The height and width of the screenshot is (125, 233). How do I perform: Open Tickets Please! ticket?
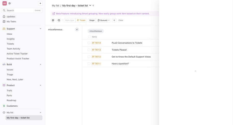click(119, 50)
